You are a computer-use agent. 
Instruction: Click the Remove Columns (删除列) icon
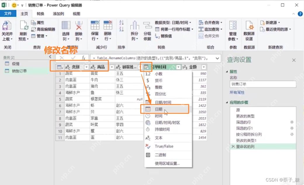(x=79, y=26)
